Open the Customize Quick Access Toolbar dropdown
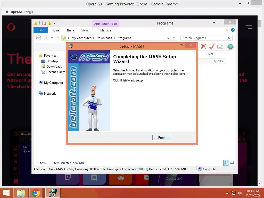Image resolution: width=264 pixels, height=198 pixels. tap(55, 23)
